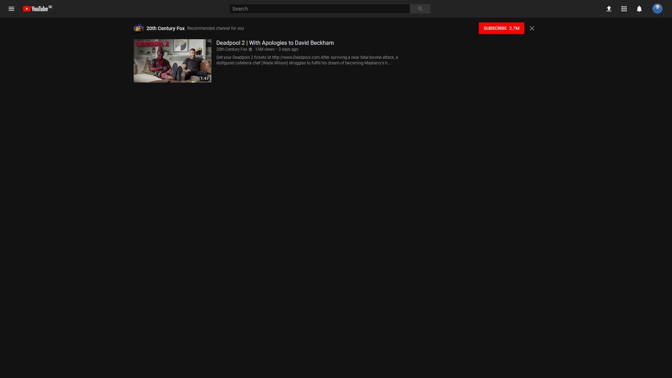Image resolution: width=672 pixels, height=378 pixels.
Task: Show notifications via the bell icon
Action: pyautogui.click(x=639, y=9)
